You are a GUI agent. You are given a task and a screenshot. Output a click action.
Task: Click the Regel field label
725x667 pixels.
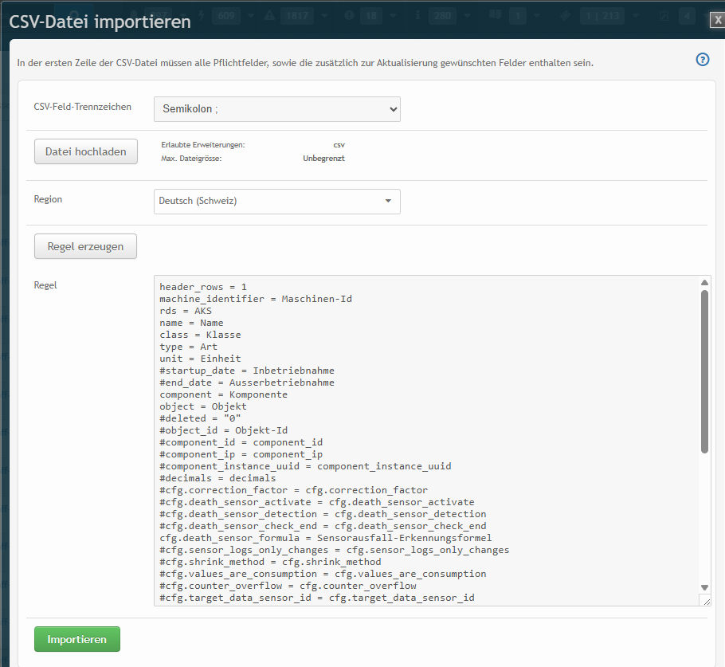(45, 285)
